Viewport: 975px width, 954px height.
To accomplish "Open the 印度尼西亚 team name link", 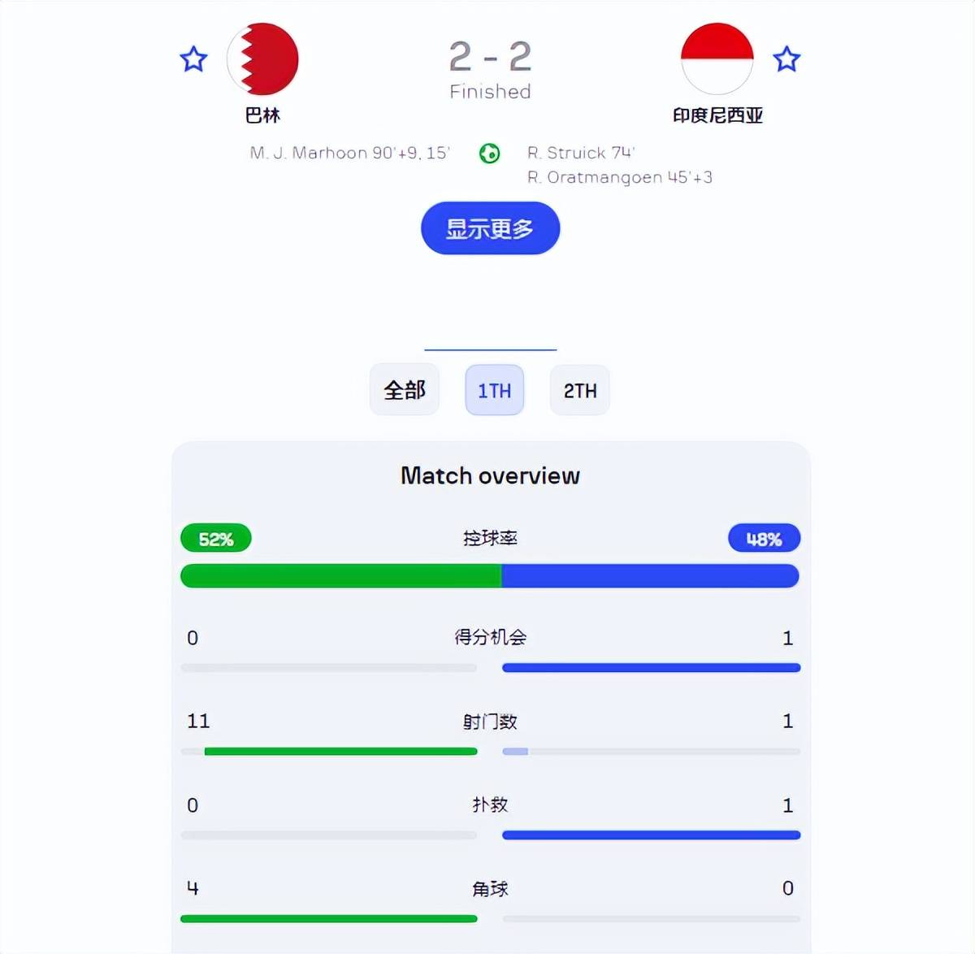I will point(717,115).
